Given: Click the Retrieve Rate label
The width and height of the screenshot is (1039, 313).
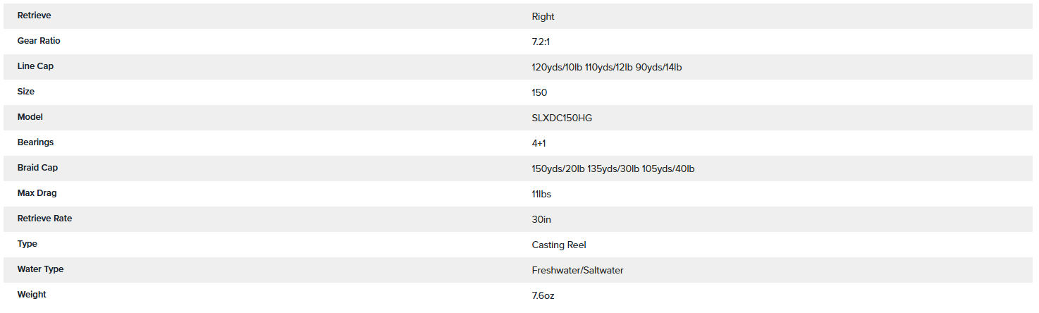Looking at the screenshot, I should pos(44,219).
